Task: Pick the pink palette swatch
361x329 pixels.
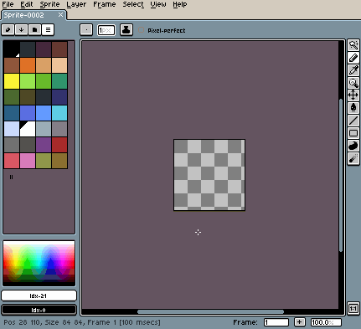Action: (28, 161)
